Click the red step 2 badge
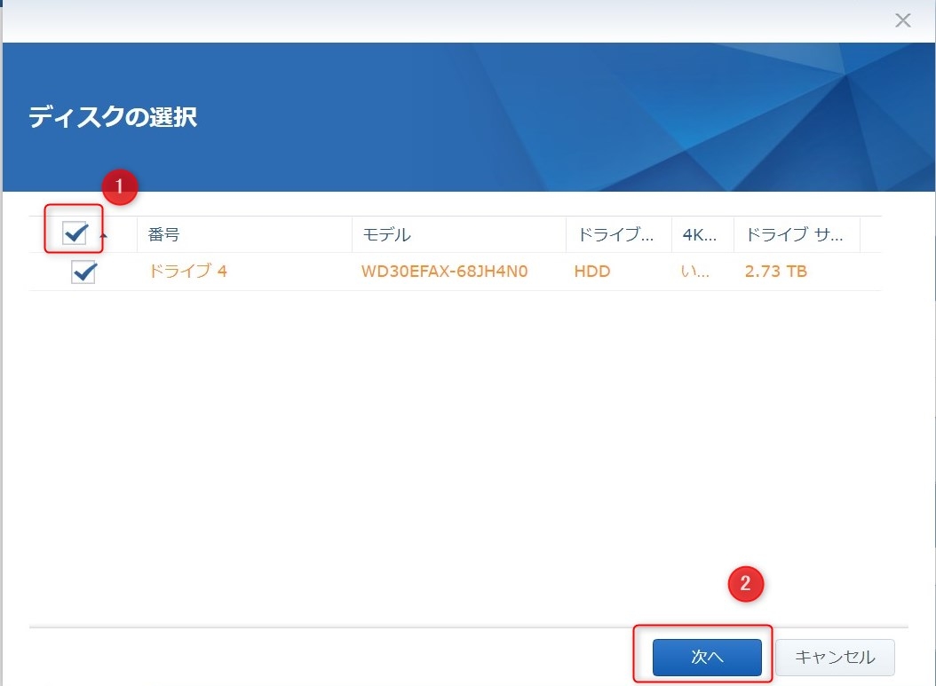 click(x=746, y=584)
